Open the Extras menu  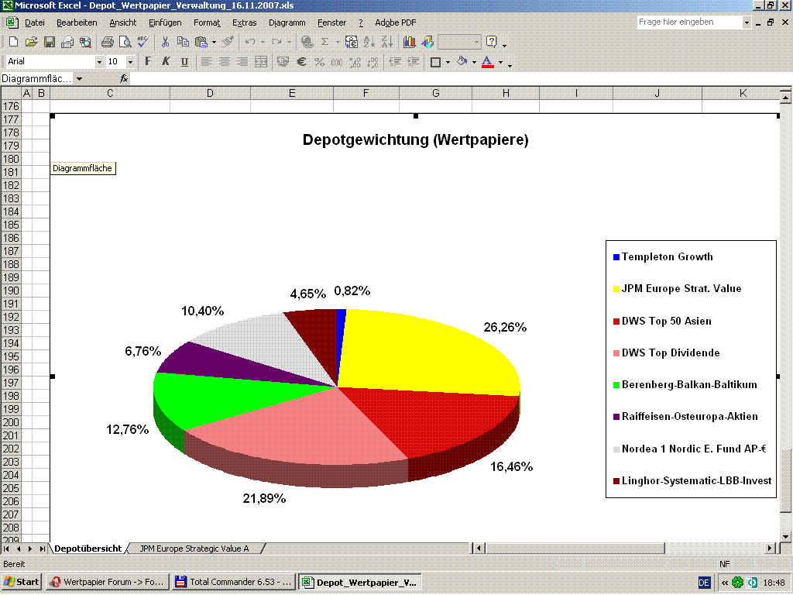pyautogui.click(x=244, y=22)
